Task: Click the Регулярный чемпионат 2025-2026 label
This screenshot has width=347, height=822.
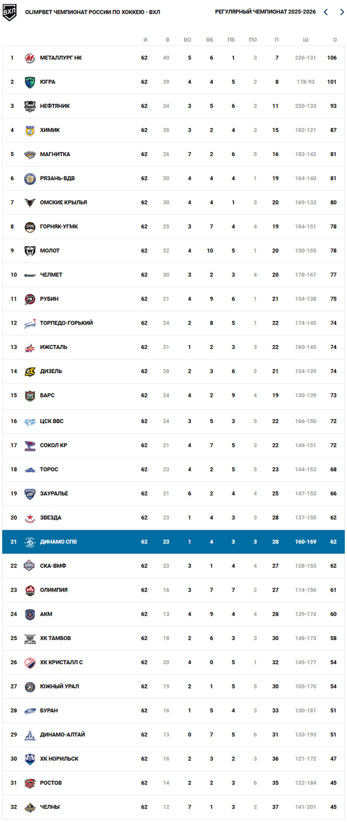Action: (265, 12)
